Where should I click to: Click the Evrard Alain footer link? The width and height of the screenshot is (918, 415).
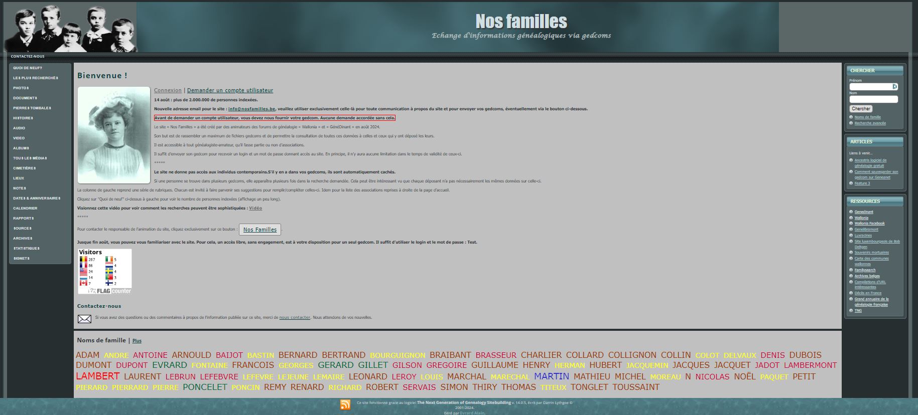pos(472,413)
